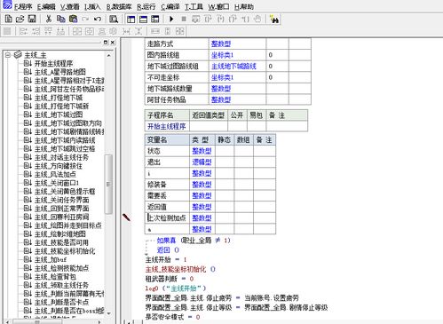This screenshot has height=324, width=443.
Task: Click the 上次检测加点 variable name cell
Action: pos(167,218)
